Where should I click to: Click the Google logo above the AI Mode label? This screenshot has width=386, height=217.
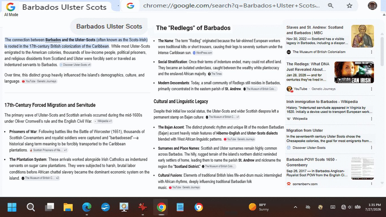click(11, 7)
